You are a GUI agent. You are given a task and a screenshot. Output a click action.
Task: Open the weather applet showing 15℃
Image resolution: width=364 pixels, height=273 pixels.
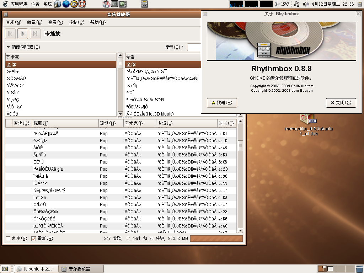click(x=282, y=4)
